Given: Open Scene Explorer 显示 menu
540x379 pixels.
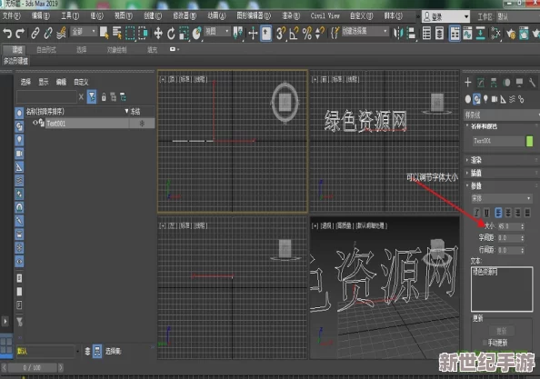Looking at the screenshot, I should tap(44, 82).
